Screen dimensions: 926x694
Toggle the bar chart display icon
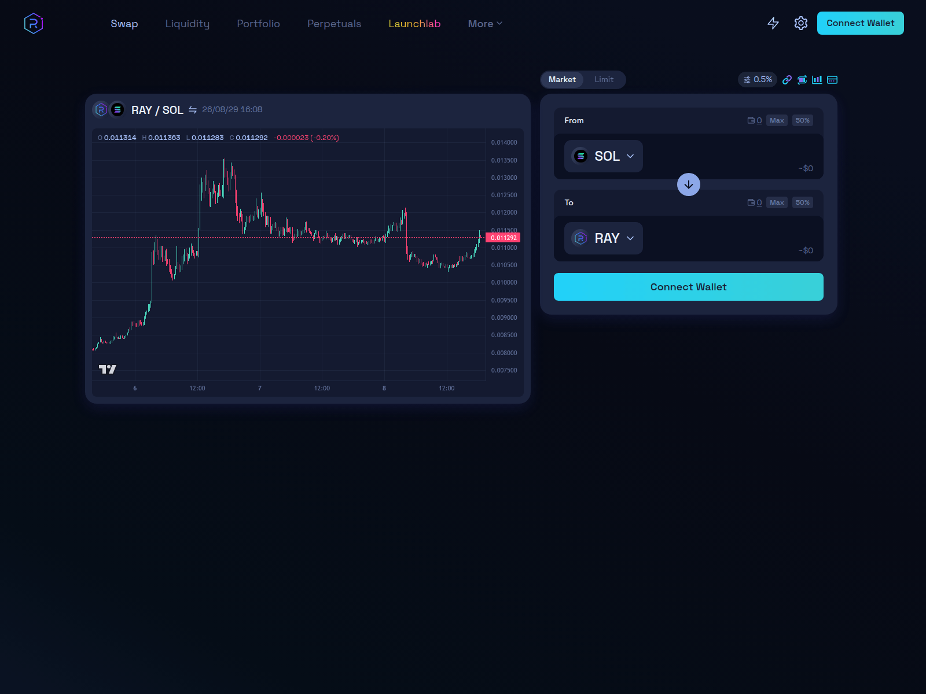[x=817, y=80]
